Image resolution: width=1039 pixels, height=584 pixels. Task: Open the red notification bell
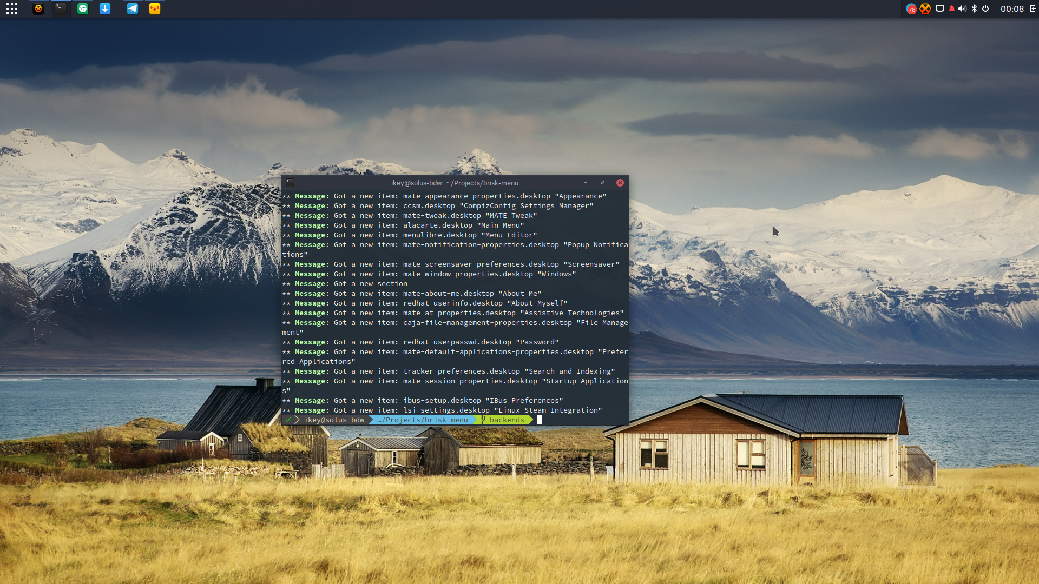pos(952,9)
